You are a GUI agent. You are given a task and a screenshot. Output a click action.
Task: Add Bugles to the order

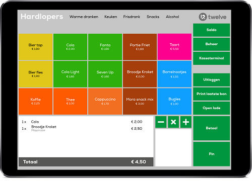click(x=174, y=102)
